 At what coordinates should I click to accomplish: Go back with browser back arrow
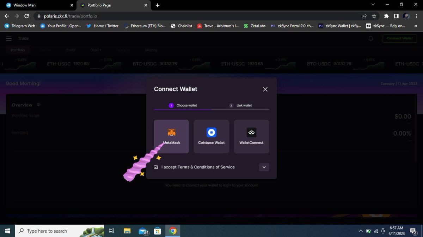7,16
